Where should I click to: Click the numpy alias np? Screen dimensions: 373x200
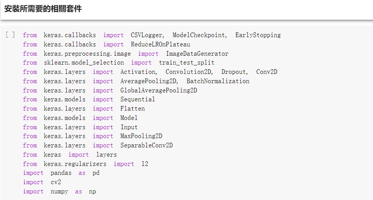click(93, 191)
